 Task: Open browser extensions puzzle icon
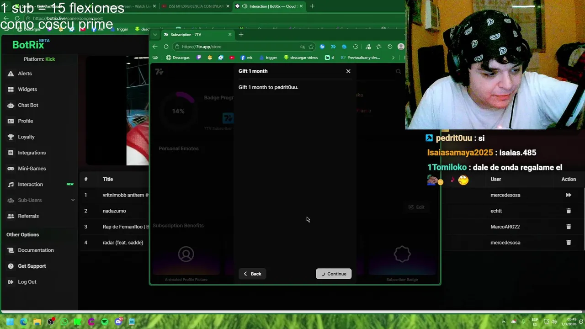pos(356,47)
